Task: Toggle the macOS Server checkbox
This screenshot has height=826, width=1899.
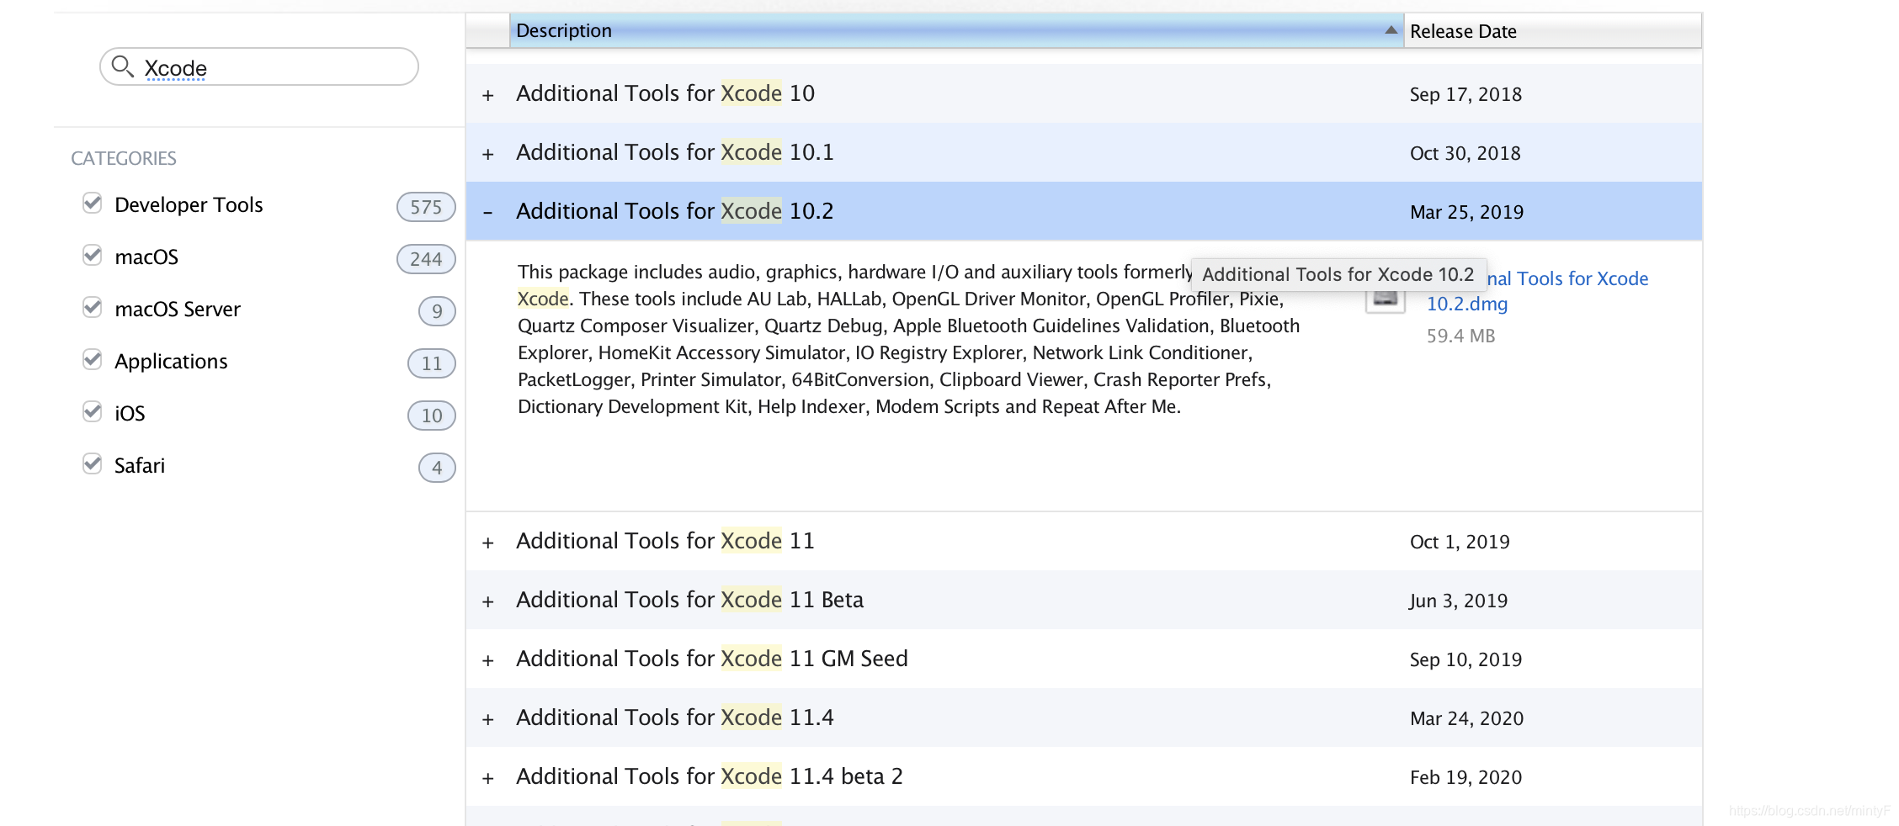Action: pos(93,308)
